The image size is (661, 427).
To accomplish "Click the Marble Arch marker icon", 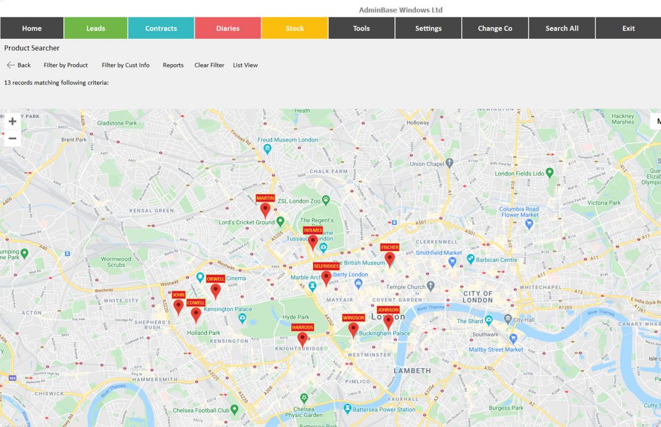I will pyautogui.click(x=313, y=287).
